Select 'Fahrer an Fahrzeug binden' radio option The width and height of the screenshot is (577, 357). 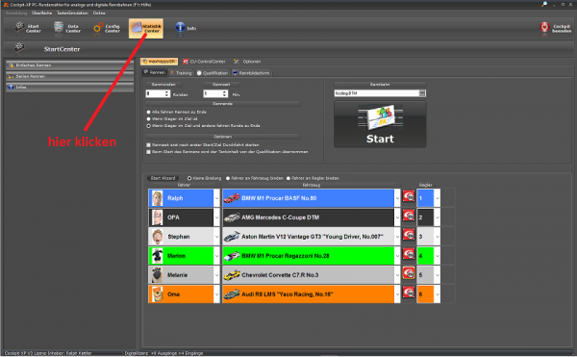click(228, 178)
